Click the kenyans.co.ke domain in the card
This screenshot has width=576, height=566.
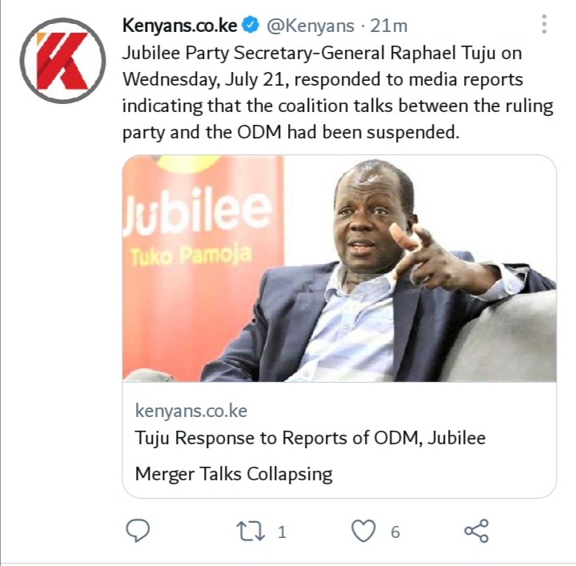pyautogui.click(x=191, y=411)
